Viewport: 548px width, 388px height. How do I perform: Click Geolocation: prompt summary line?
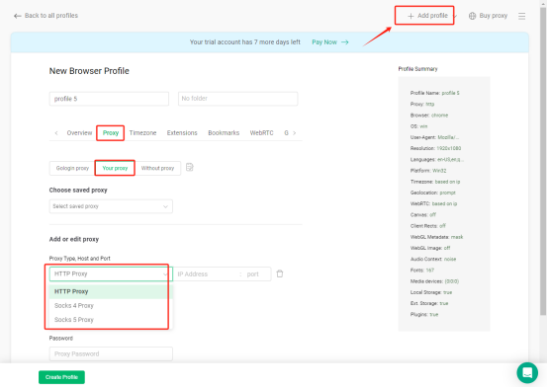pyautogui.click(x=432, y=193)
